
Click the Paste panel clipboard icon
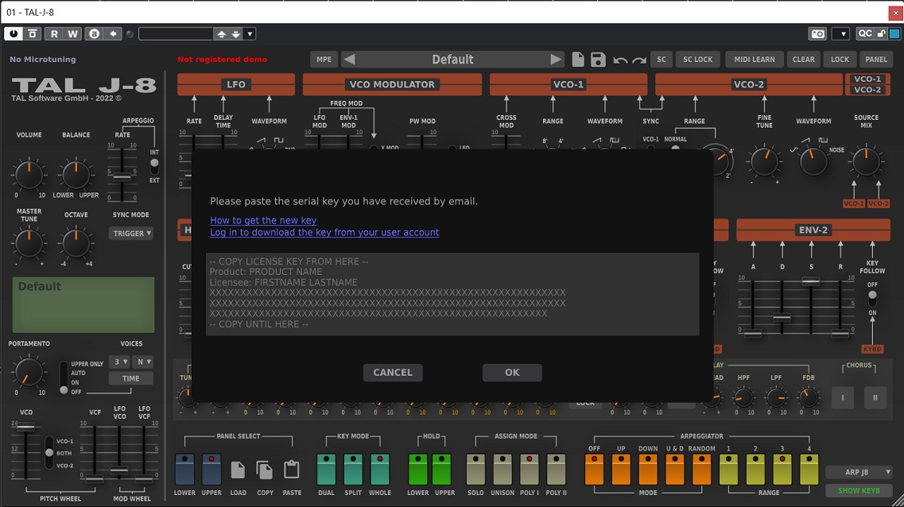291,471
